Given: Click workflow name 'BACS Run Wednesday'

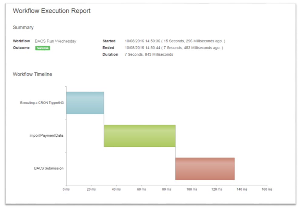Looking at the screenshot, I should coord(55,41).
